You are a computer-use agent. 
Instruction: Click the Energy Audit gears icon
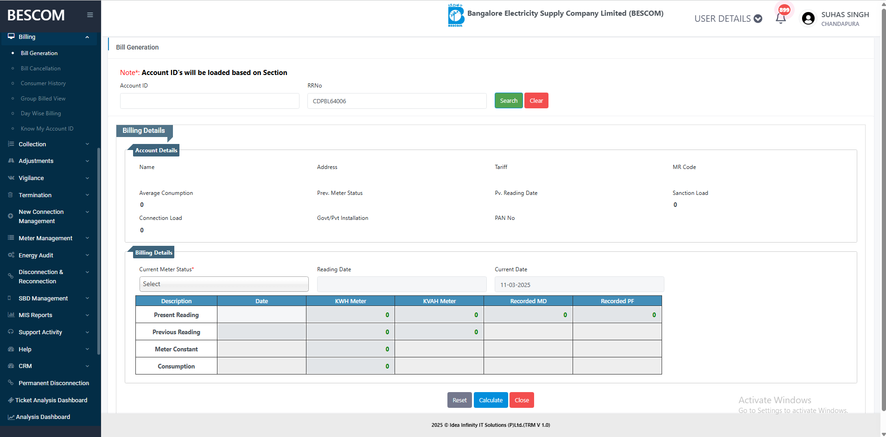pyautogui.click(x=11, y=255)
